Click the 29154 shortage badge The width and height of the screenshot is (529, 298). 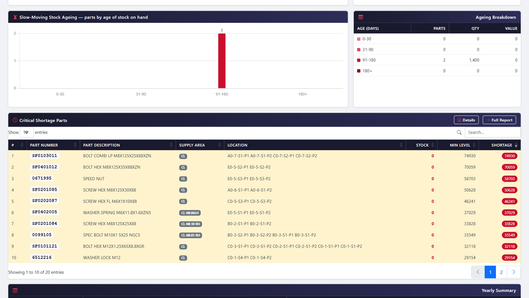(509, 258)
